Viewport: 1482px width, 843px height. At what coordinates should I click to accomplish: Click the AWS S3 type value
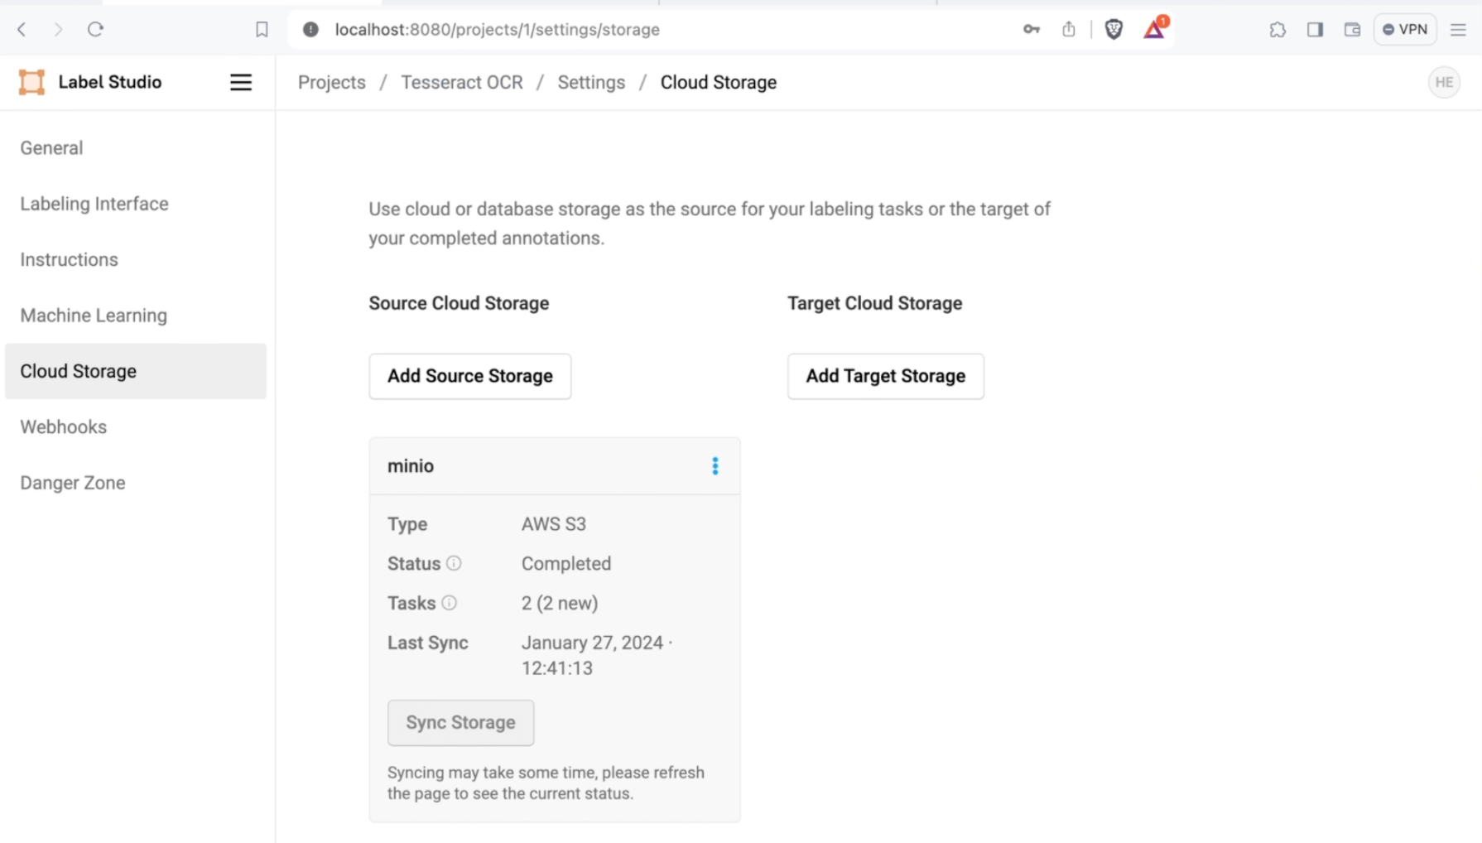click(x=554, y=524)
